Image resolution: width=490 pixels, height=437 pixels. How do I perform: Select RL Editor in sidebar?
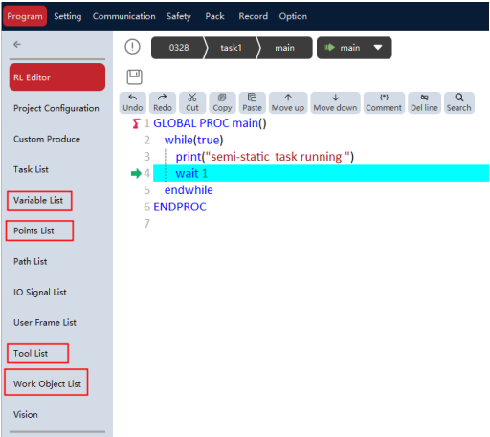(x=57, y=77)
